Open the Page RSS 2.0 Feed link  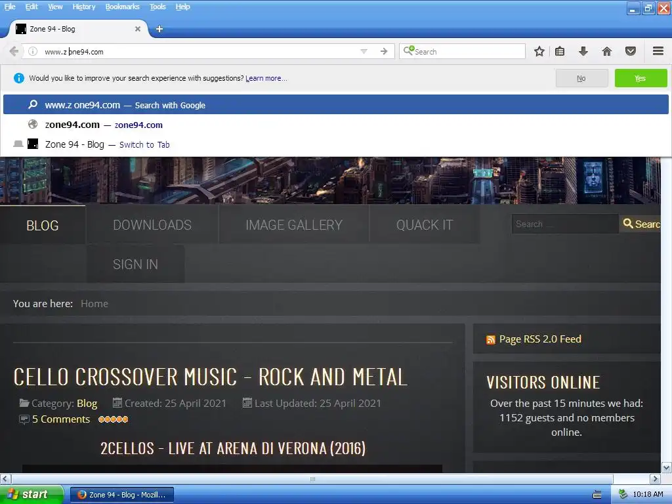click(540, 339)
